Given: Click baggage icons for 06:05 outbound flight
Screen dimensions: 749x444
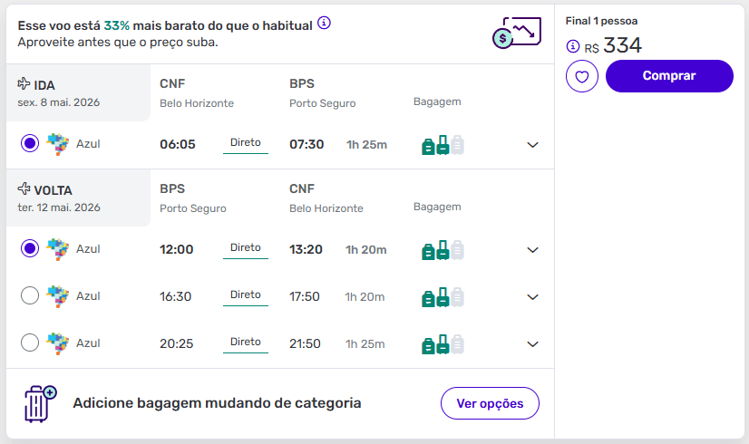Looking at the screenshot, I should pos(443,145).
